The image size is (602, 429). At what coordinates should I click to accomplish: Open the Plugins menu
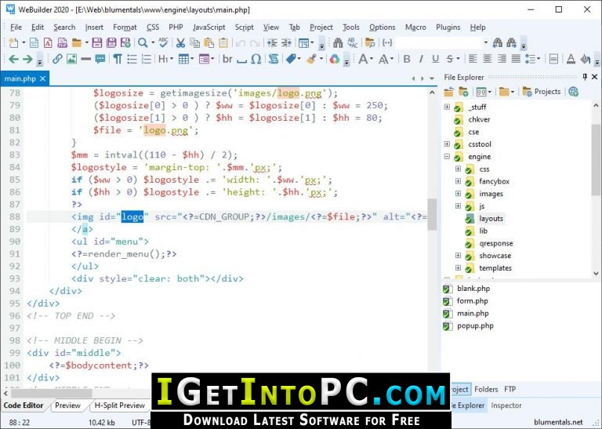[448, 27]
